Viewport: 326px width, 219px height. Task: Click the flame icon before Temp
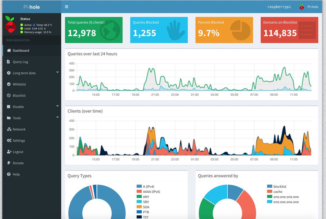click(x=34, y=25)
